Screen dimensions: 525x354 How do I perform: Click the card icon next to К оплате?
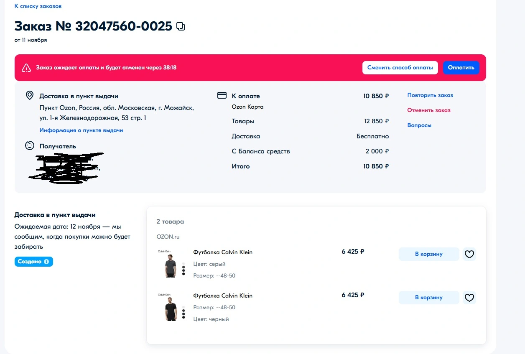[222, 96]
